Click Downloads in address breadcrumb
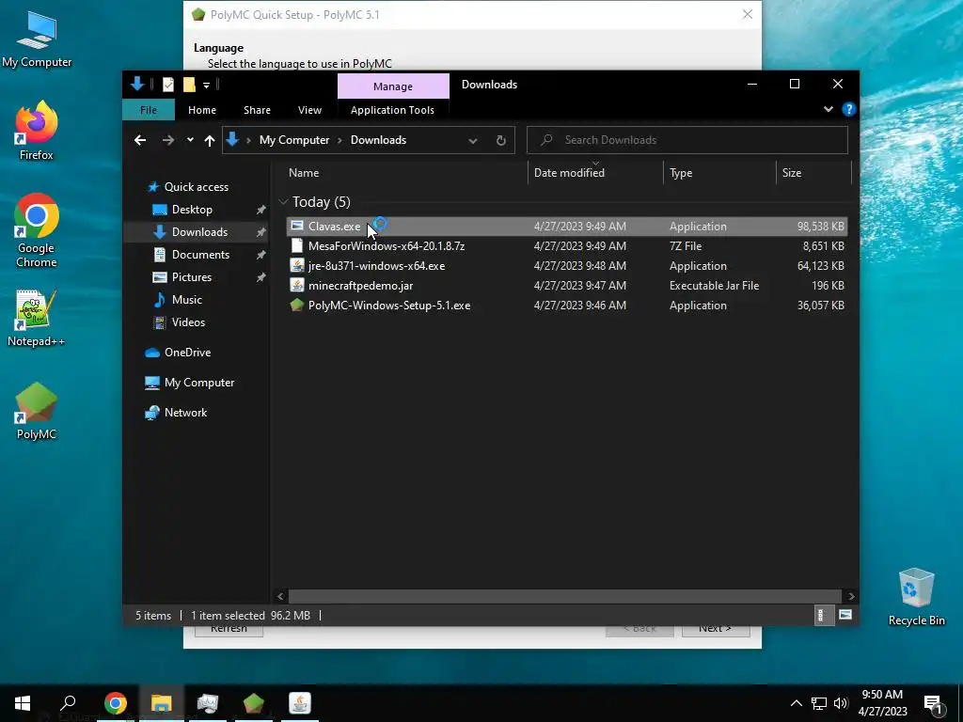This screenshot has width=963, height=722. pyautogui.click(x=378, y=140)
